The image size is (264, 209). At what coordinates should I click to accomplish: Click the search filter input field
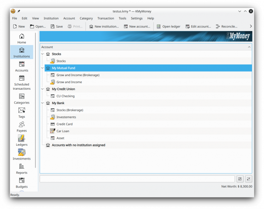[x=137, y=179]
